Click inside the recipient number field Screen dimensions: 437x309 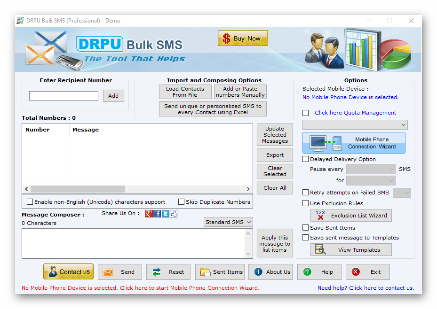click(64, 95)
